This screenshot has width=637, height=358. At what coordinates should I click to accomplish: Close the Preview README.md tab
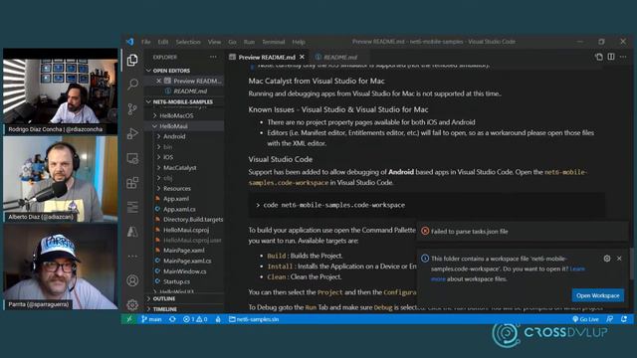(302, 57)
